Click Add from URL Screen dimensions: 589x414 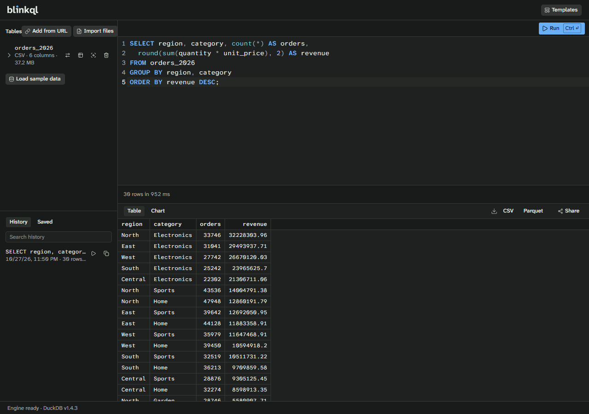point(46,31)
